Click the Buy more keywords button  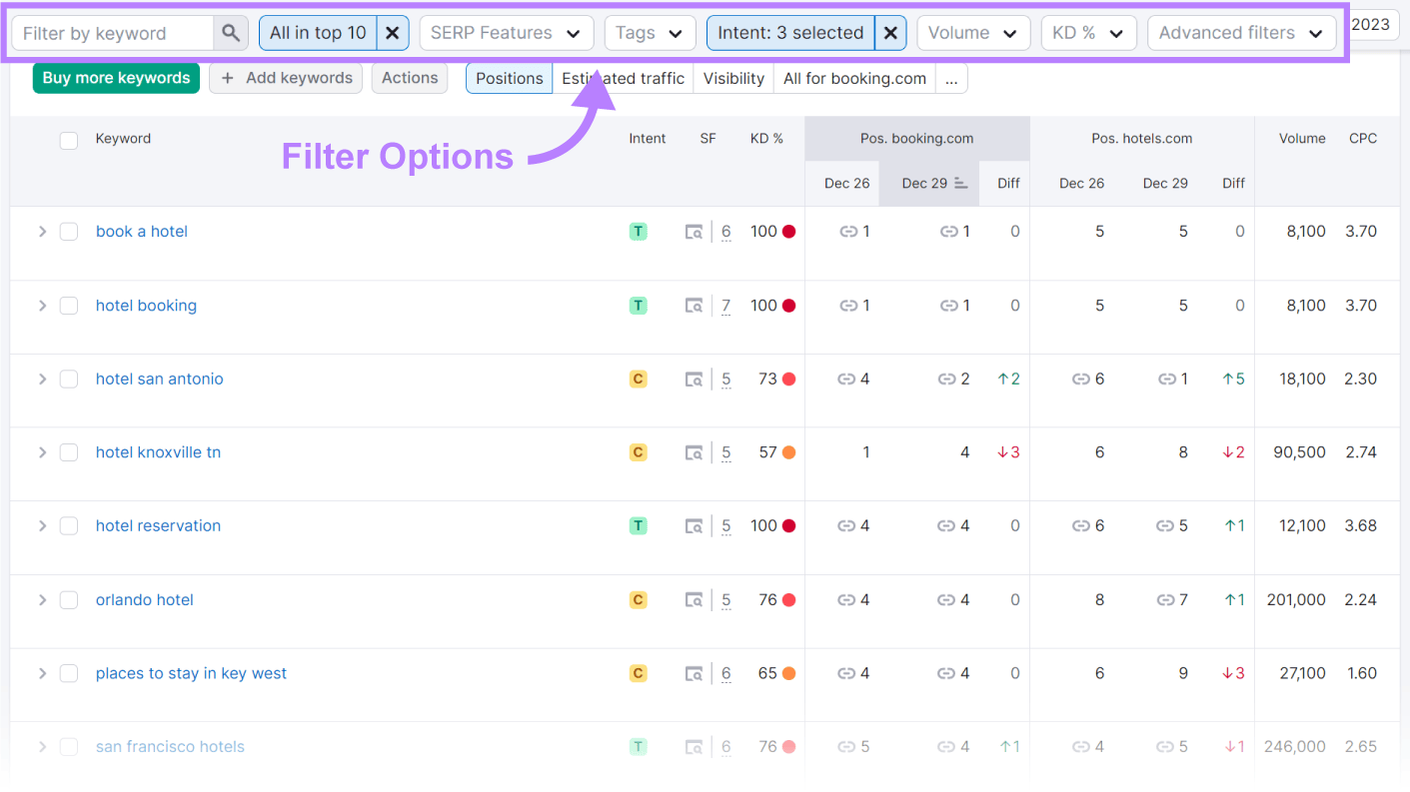click(x=116, y=77)
